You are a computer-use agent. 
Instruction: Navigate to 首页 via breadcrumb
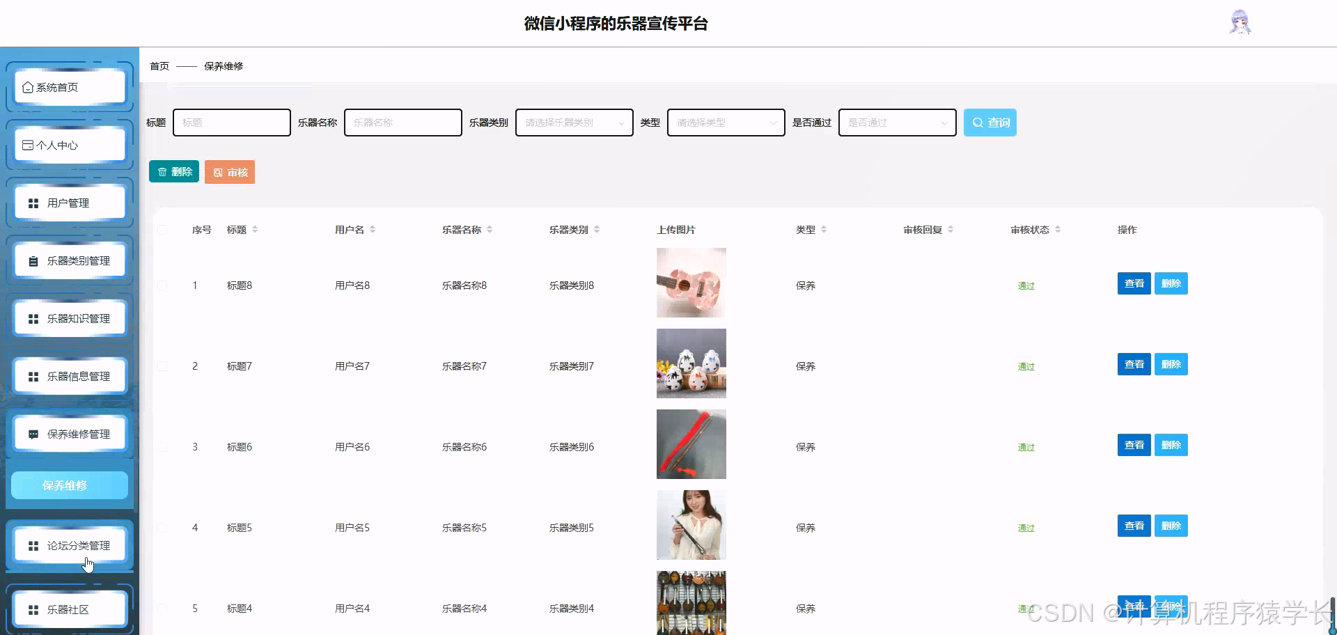159,65
